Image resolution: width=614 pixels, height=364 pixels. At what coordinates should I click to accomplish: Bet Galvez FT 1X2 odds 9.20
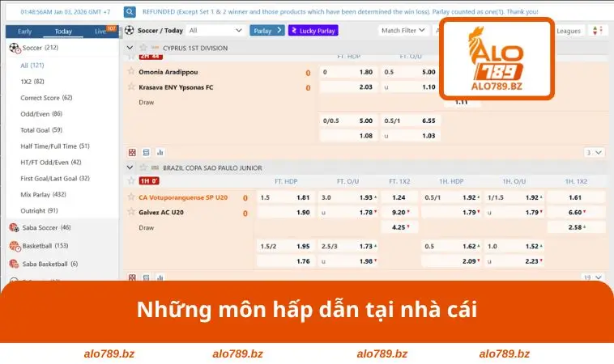399,212
